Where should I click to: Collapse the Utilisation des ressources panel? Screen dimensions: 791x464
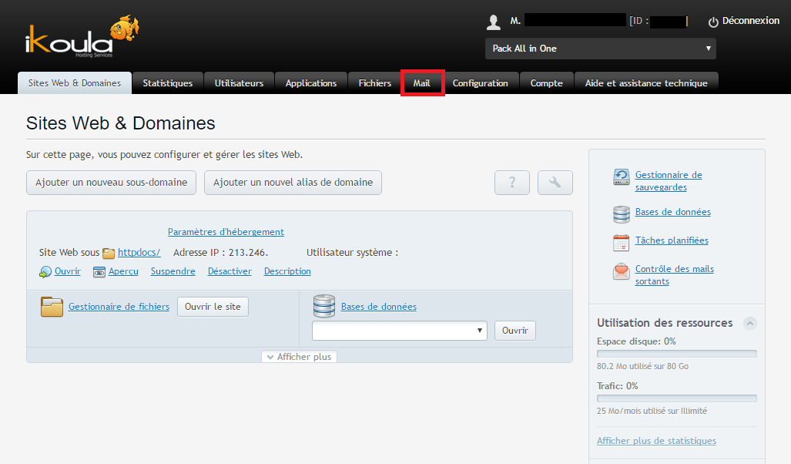(x=749, y=323)
